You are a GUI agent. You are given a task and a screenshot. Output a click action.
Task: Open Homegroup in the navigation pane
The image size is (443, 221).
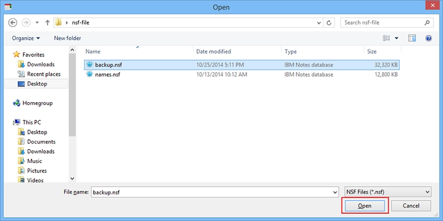(x=37, y=103)
